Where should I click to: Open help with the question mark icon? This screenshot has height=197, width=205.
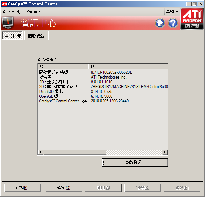(x=173, y=23)
